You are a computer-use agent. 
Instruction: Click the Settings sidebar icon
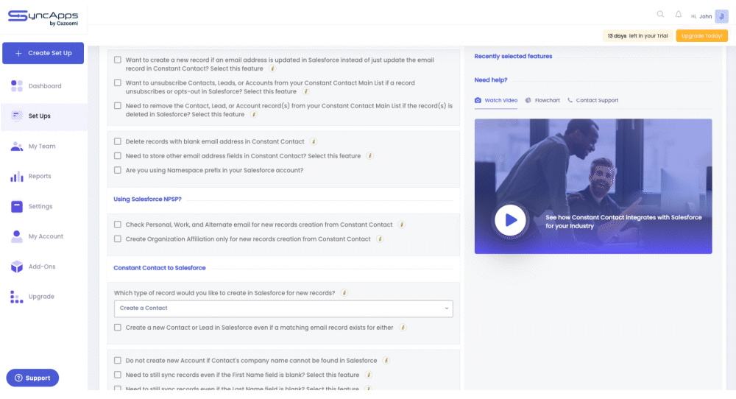pos(17,206)
